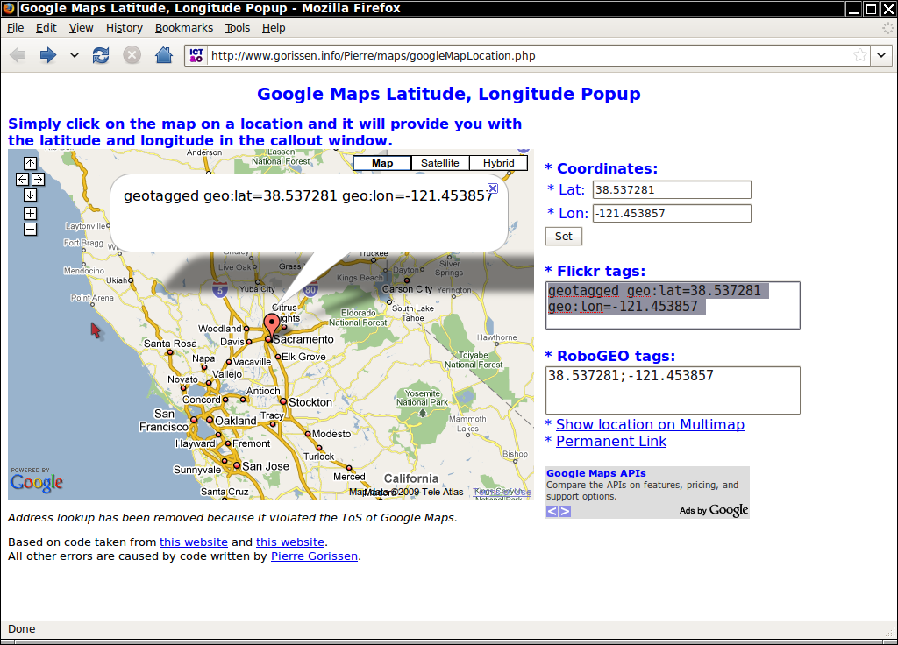Switch map to Satellite view
898x645 pixels.
coord(439,163)
